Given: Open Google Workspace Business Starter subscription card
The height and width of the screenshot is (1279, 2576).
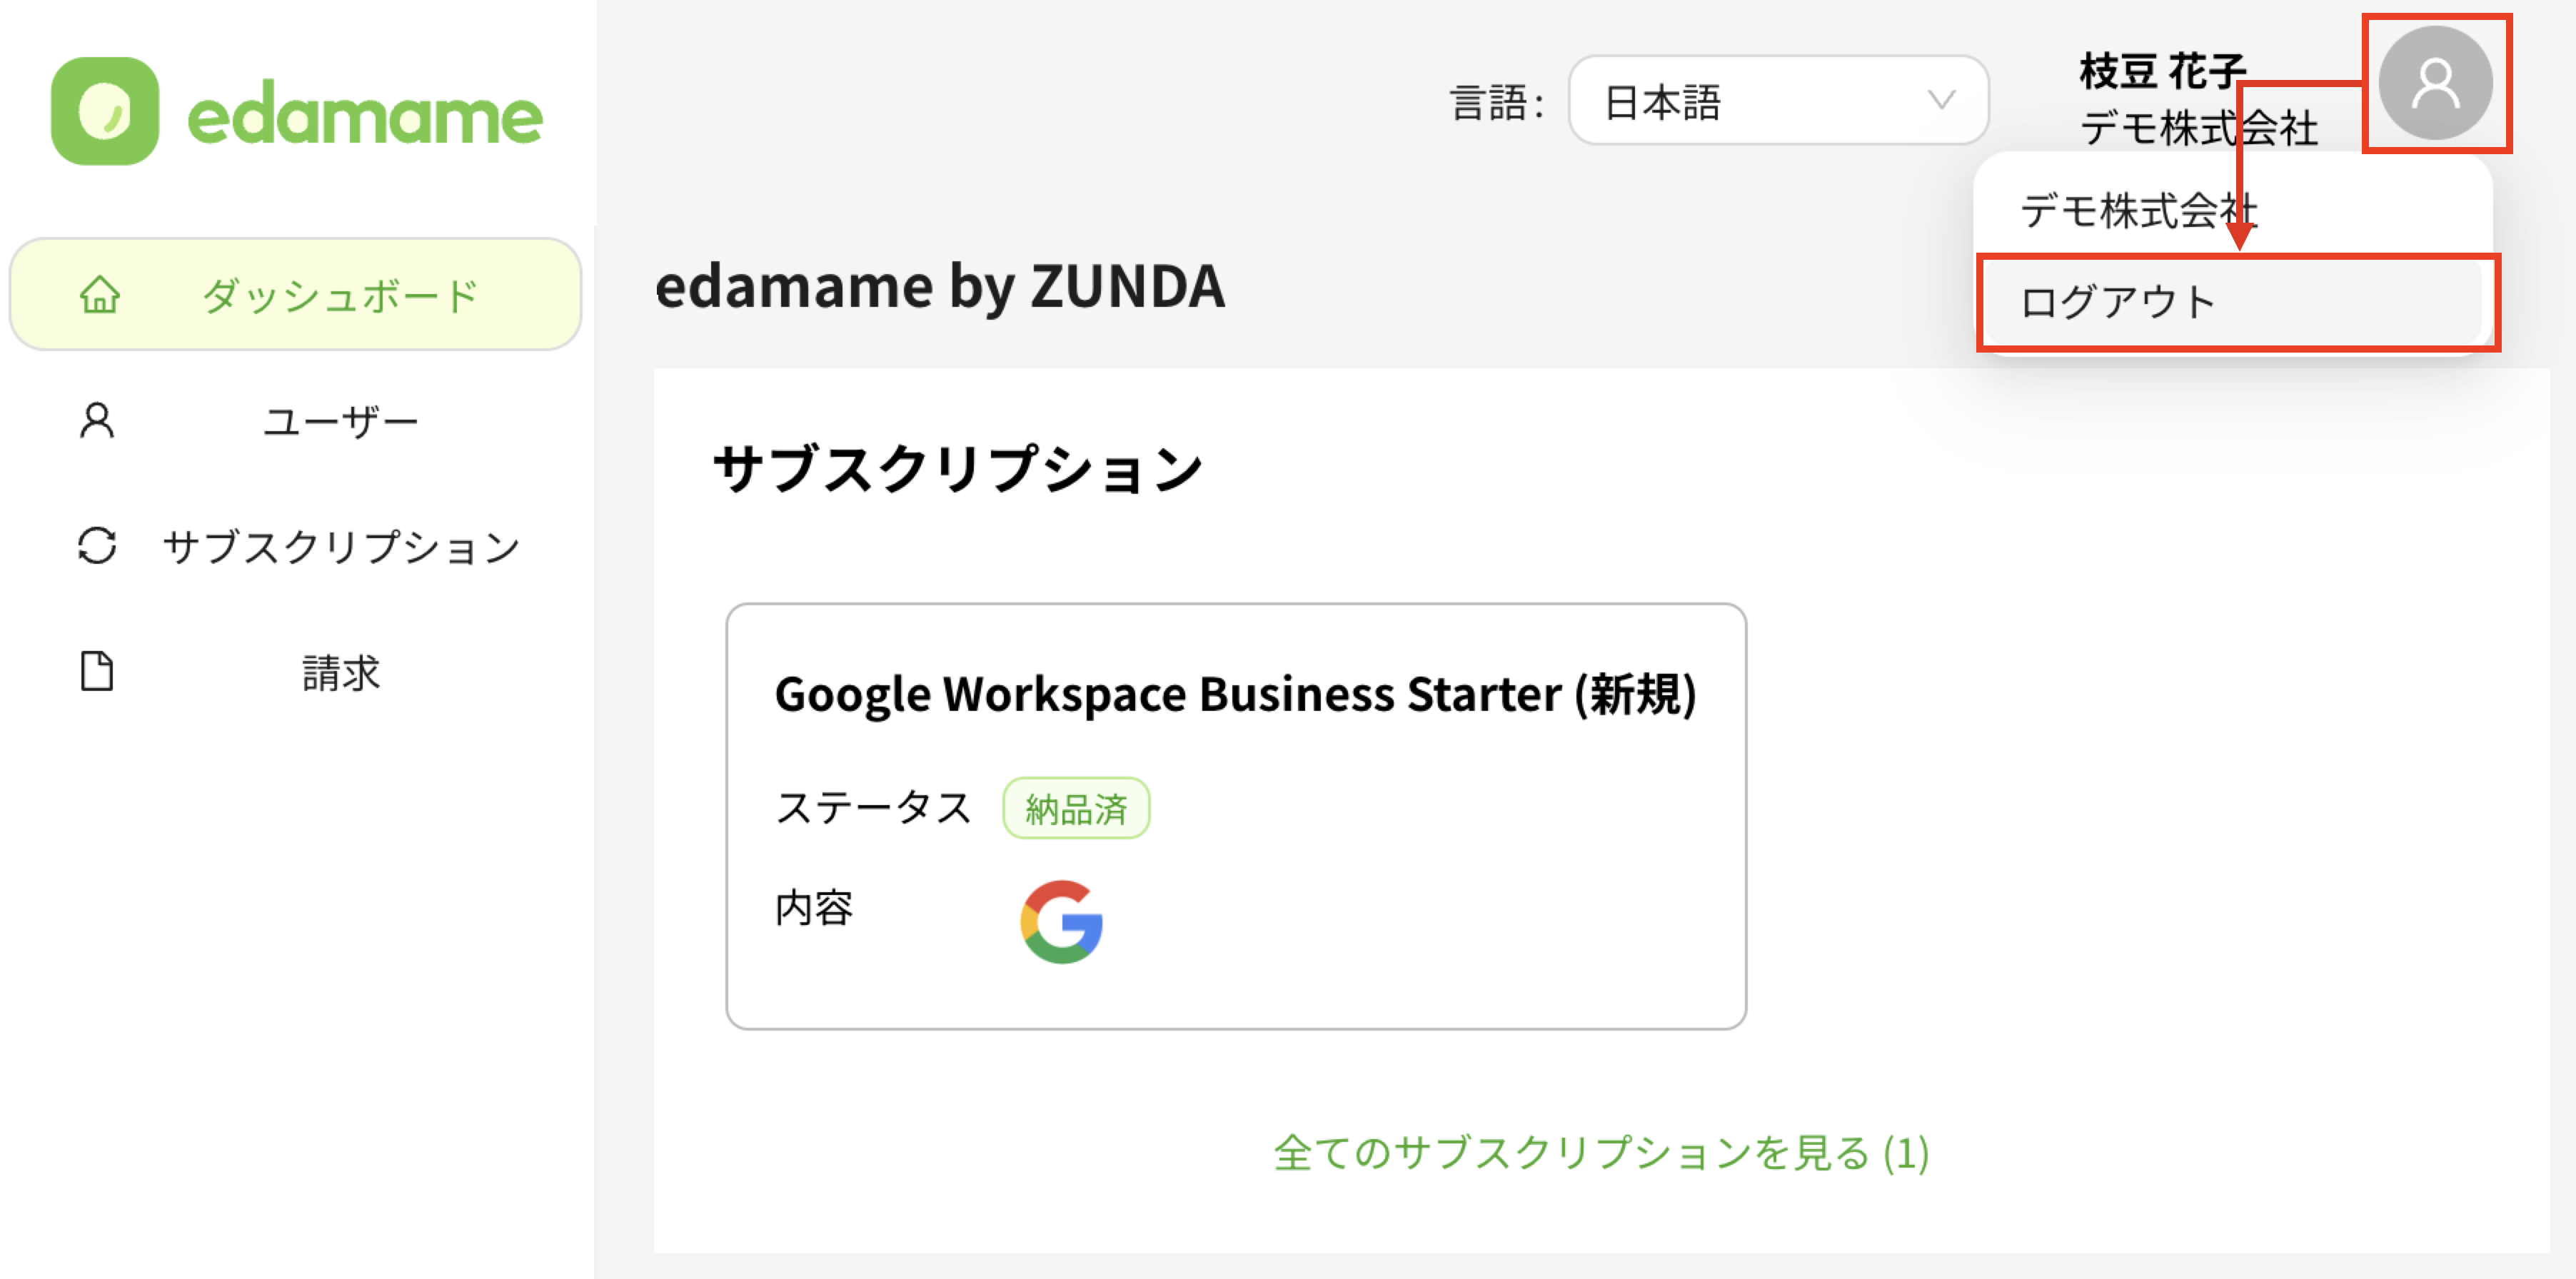Looking at the screenshot, I should tap(1236, 816).
